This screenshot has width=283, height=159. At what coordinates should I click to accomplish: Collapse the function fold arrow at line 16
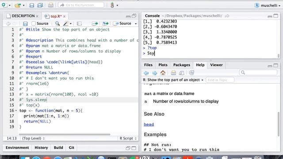pyautogui.click(x=16, y=110)
